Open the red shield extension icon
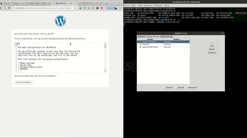 [102, 8]
